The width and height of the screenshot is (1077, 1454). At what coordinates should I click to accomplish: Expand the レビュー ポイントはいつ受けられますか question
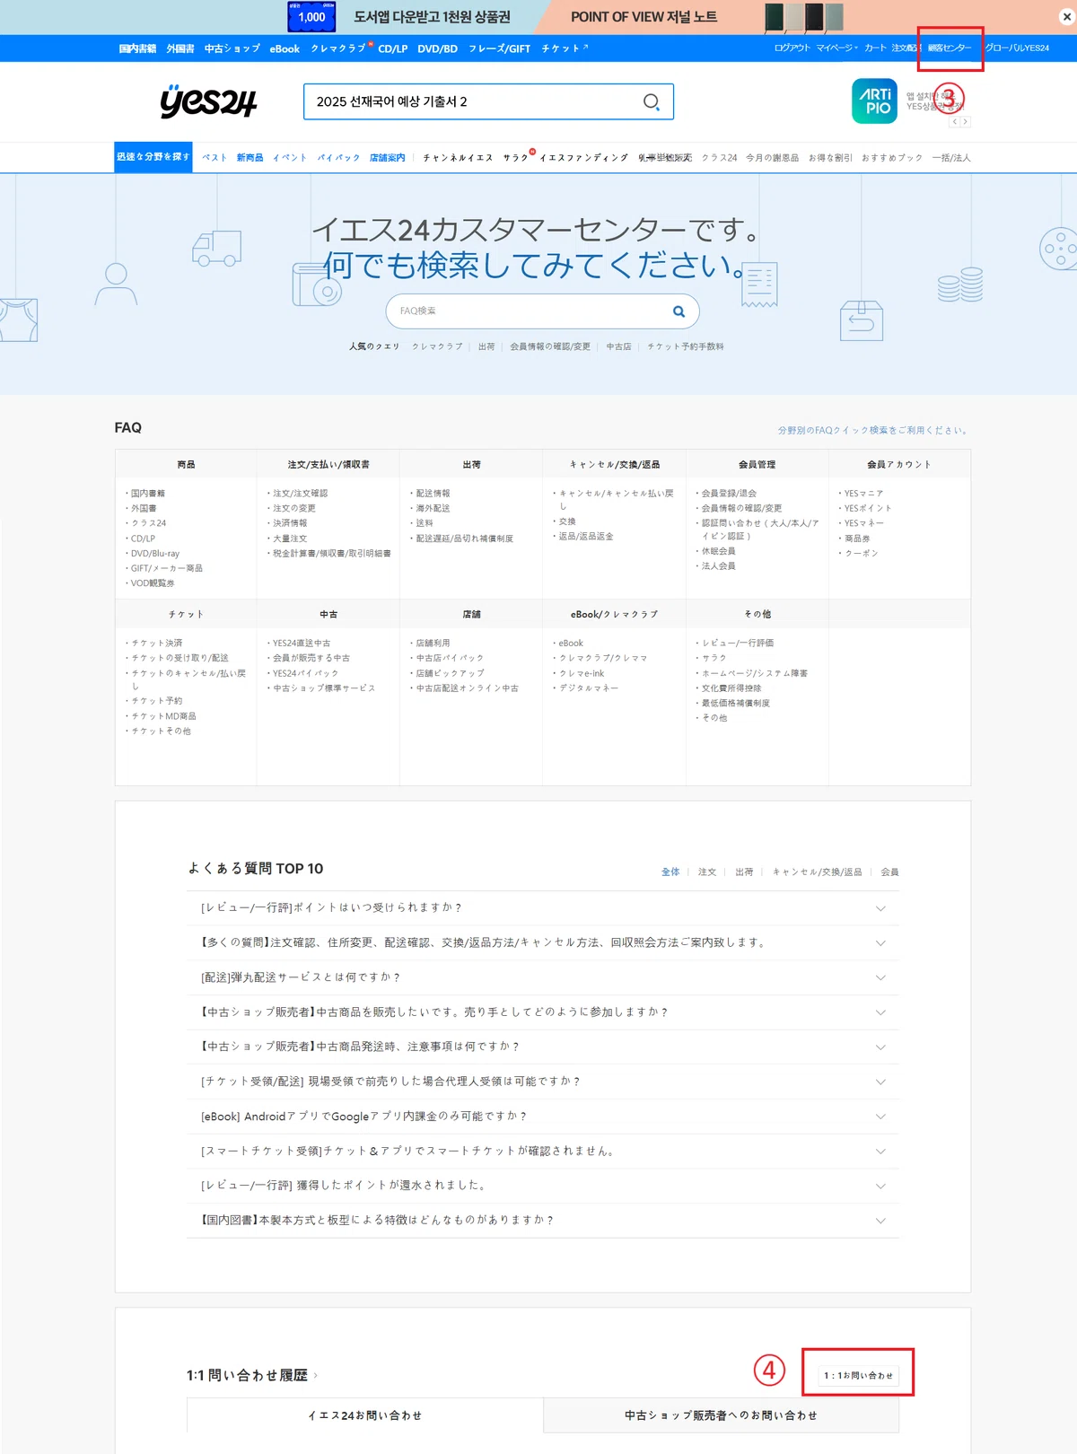tap(542, 908)
